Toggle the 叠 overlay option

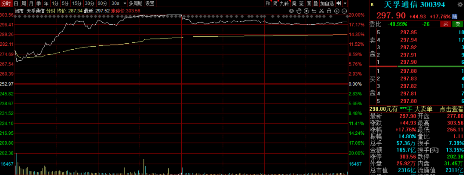[x=315, y=3]
